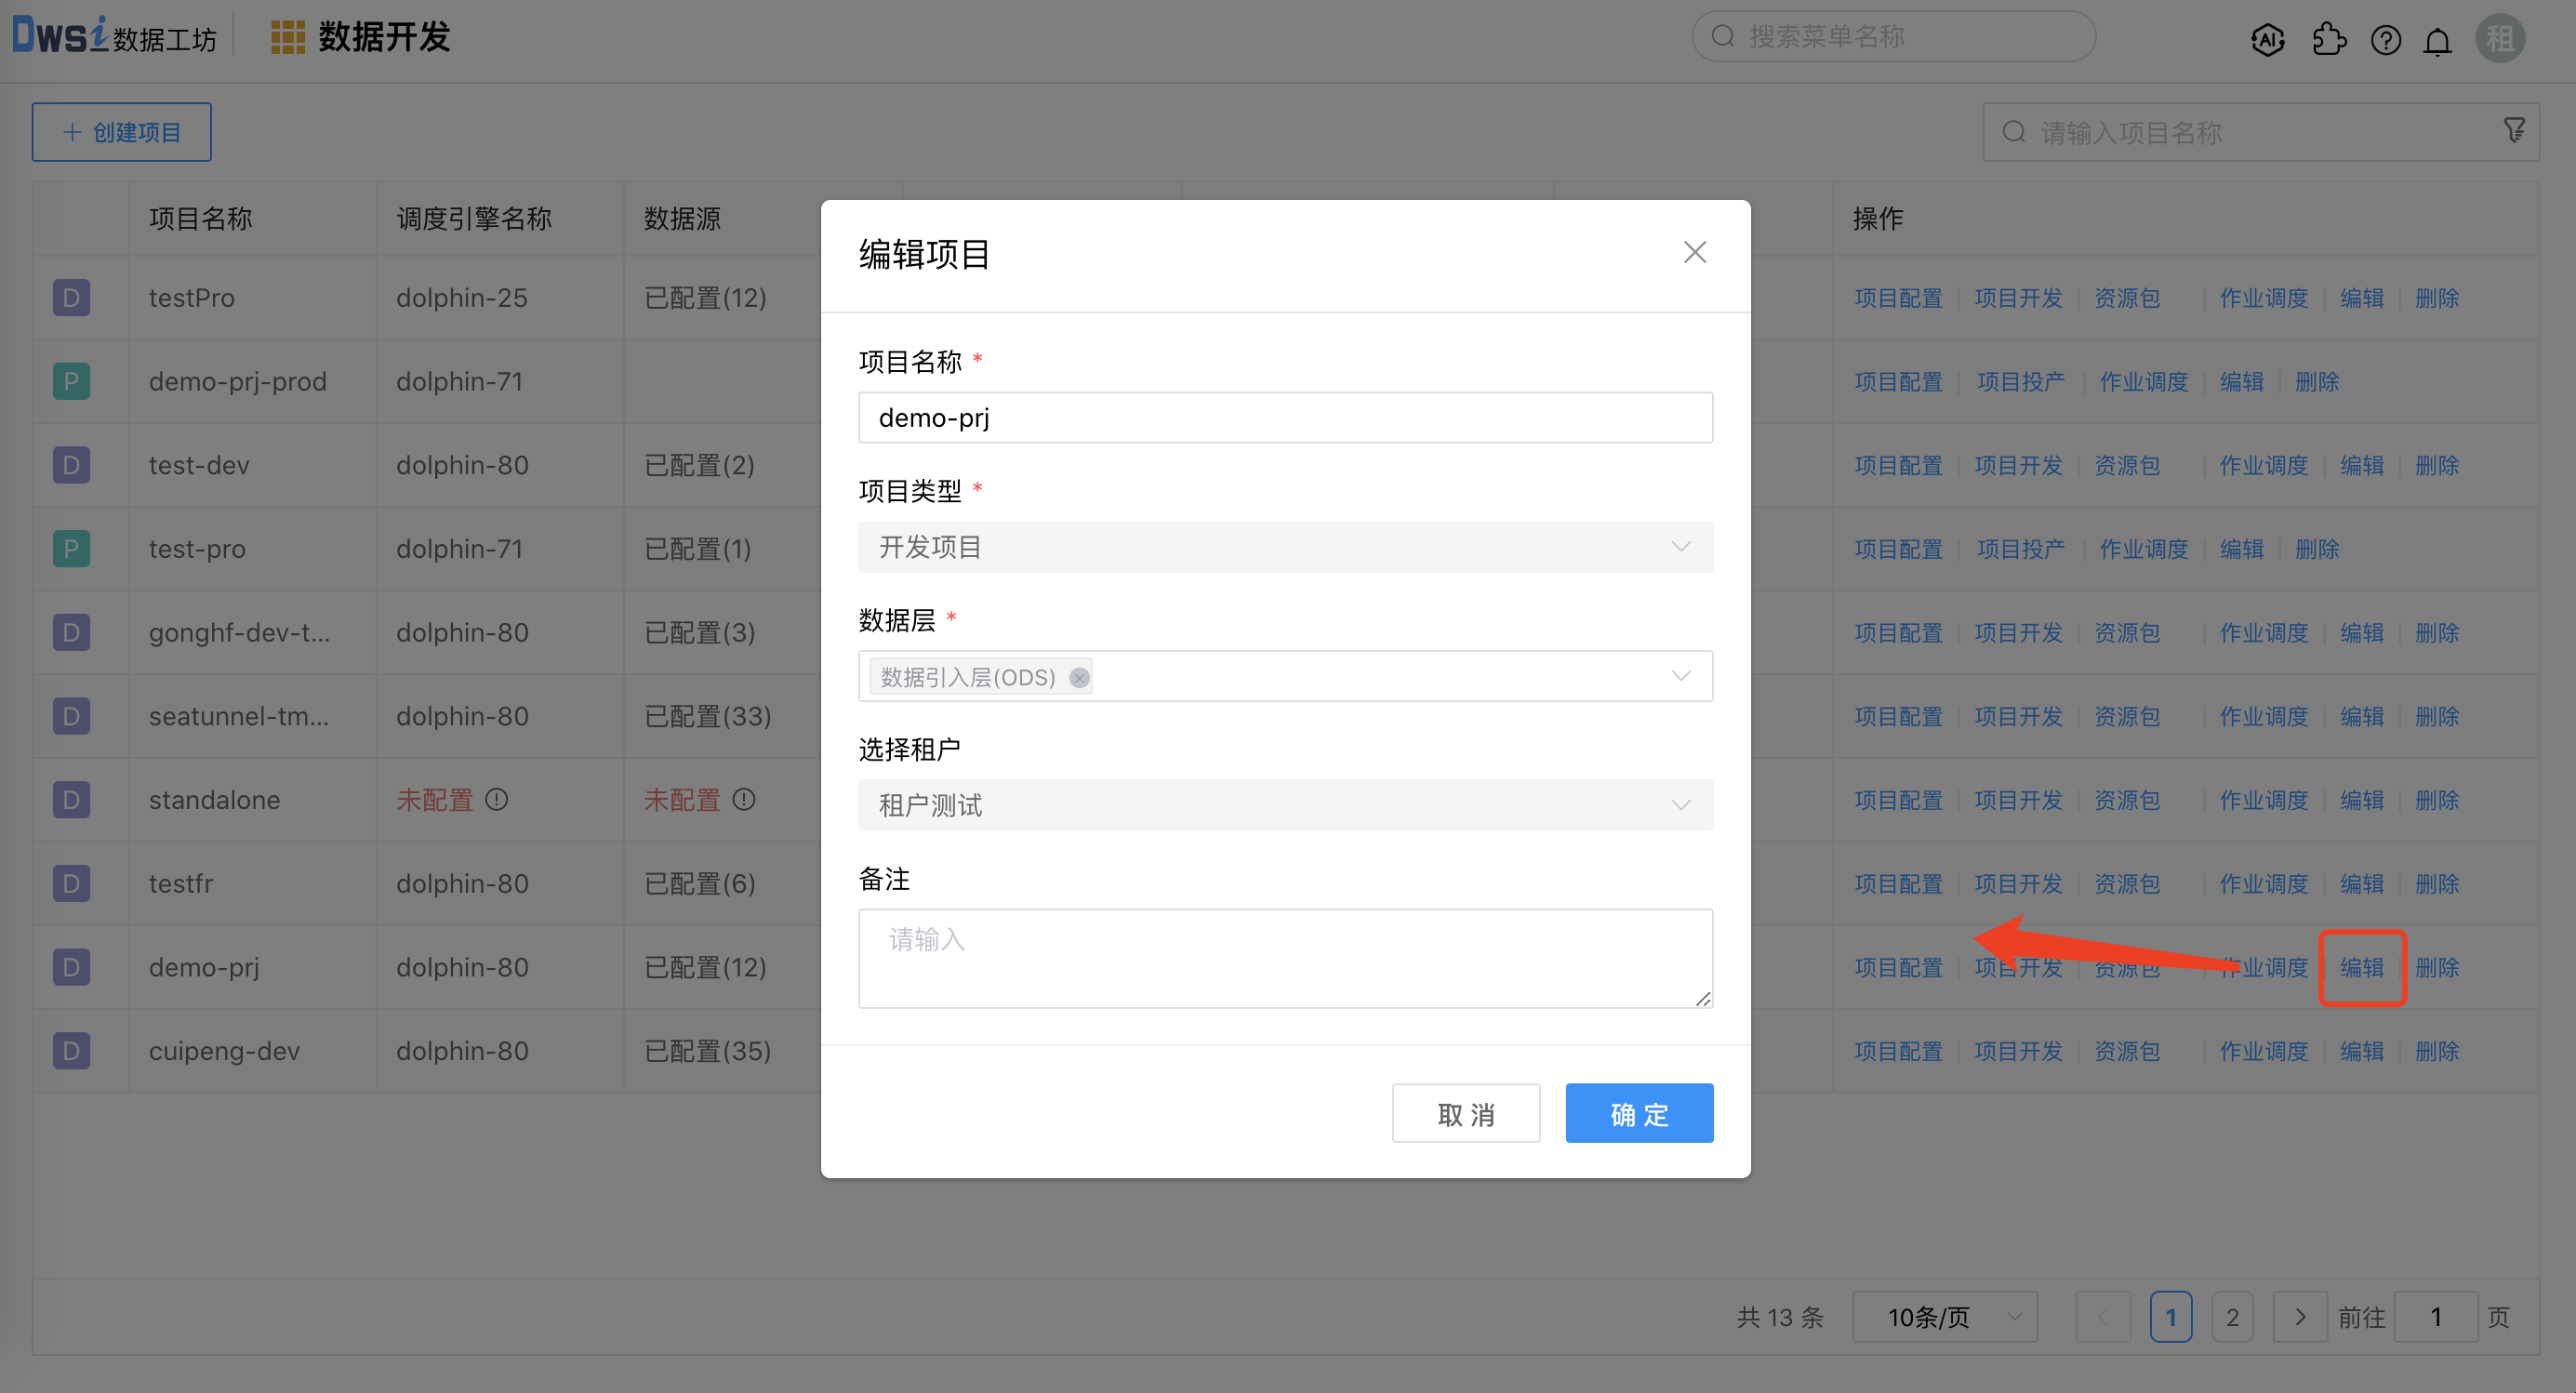Go to page 2 in pagination

pos(2232,1317)
